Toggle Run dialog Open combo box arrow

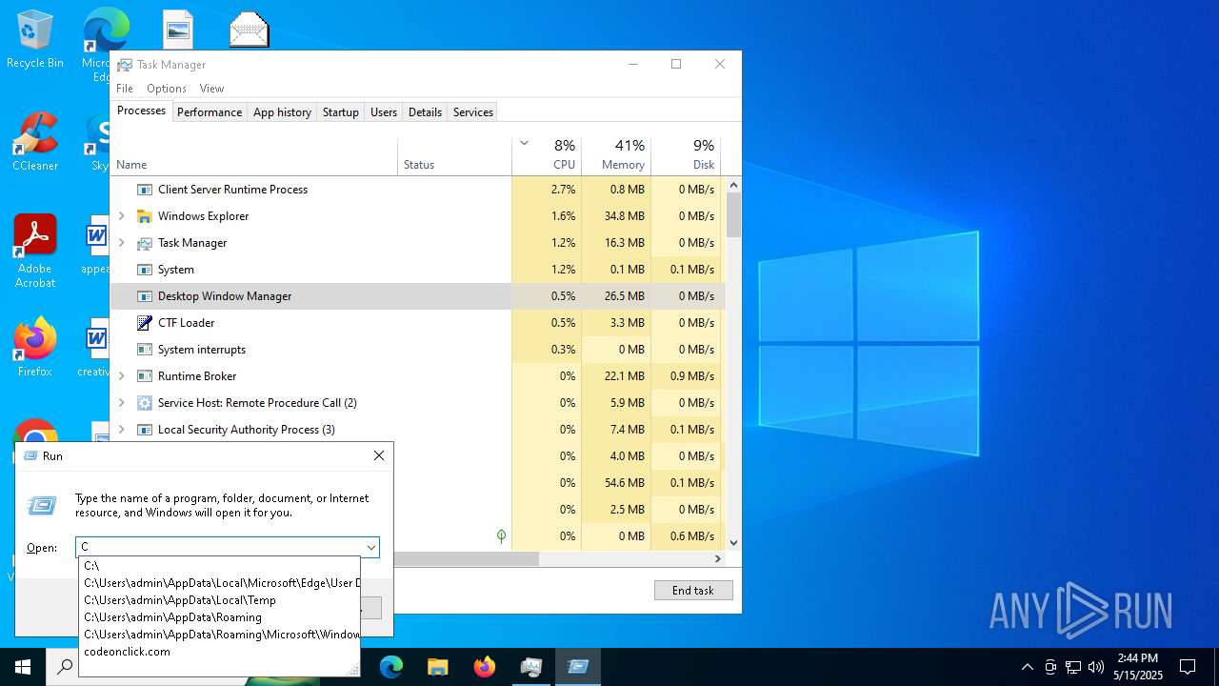pyautogui.click(x=370, y=547)
